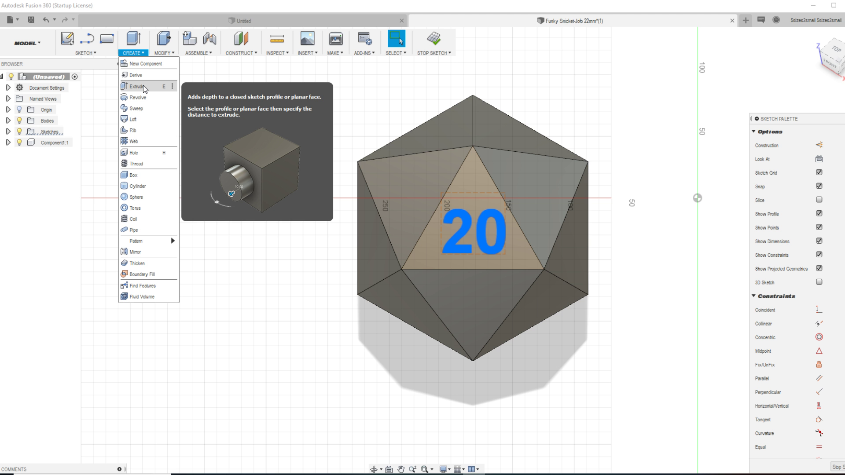Click the Thicken option in CREATE menu
This screenshot has height=475, width=845.
click(137, 263)
